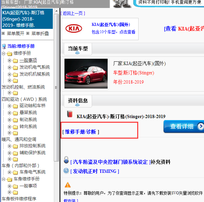Click the computer icon beside 当前:维修手册
204x202 pixels.
(x=4, y=46)
